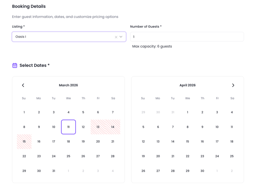The image size is (255, 190).
Task: Go to next month in calendar
Action: coord(233,85)
